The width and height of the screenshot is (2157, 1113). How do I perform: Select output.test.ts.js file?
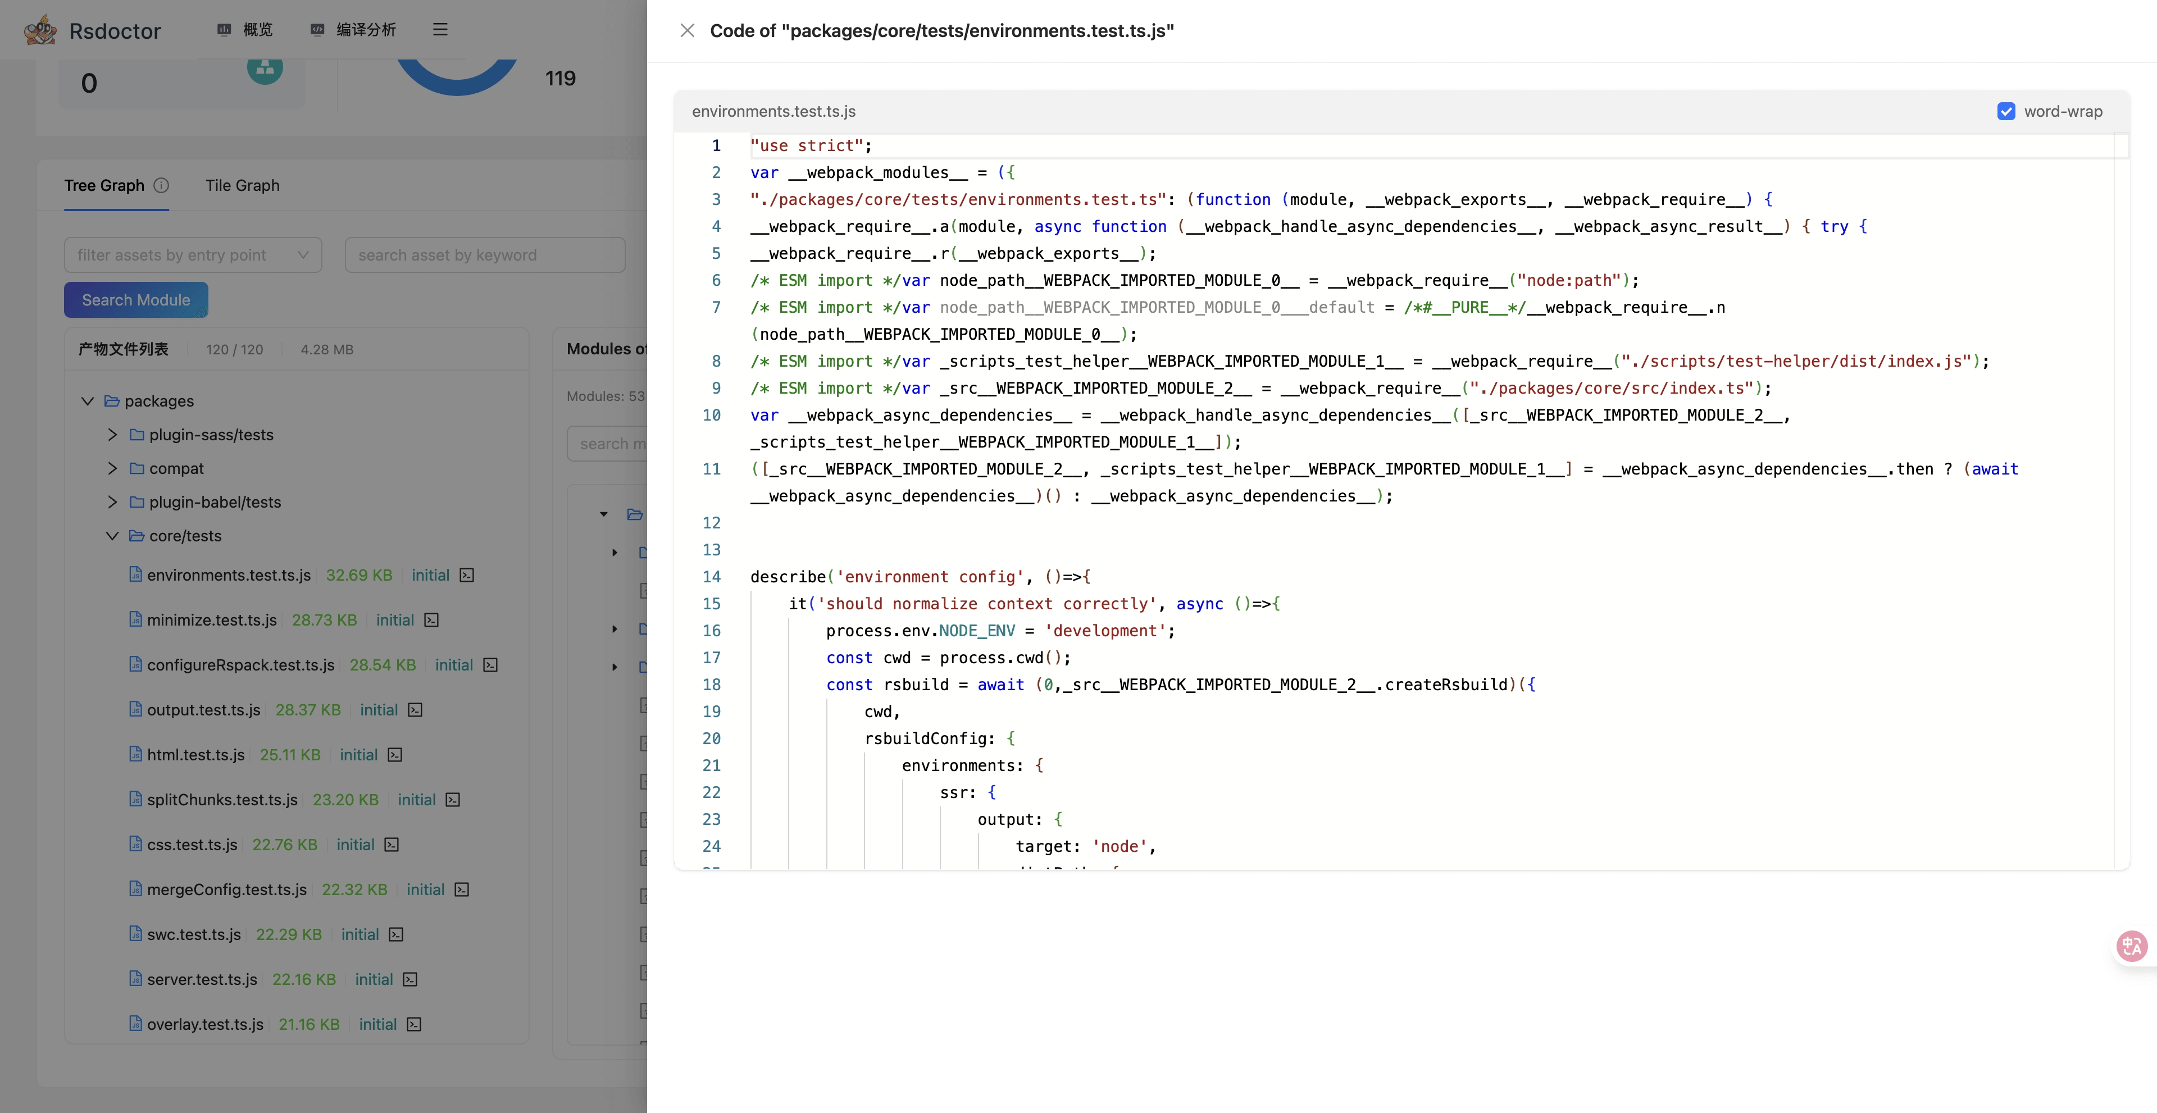pyautogui.click(x=203, y=710)
